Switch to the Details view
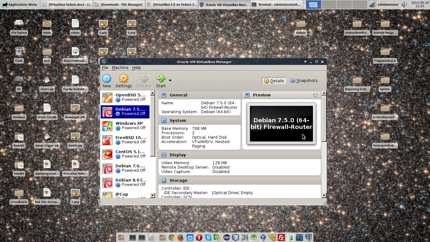This screenshot has width=430, height=242. pyautogui.click(x=274, y=81)
